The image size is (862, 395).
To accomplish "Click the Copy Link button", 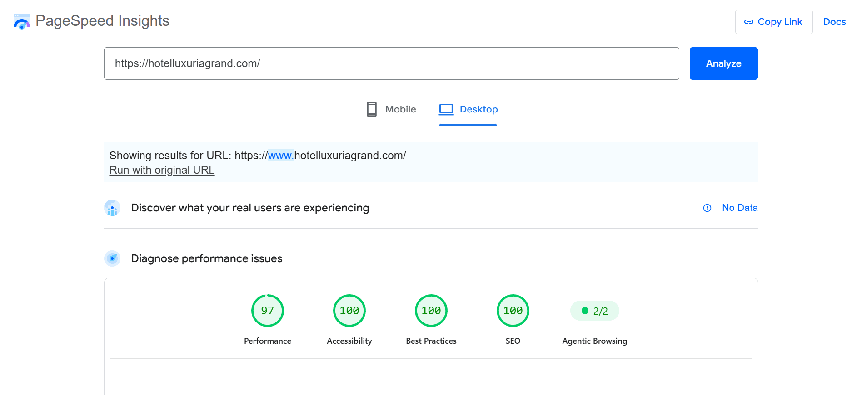I will 774,22.
